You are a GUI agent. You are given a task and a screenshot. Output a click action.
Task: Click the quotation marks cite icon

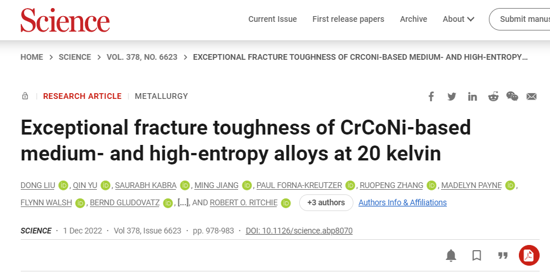pos(503,255)
